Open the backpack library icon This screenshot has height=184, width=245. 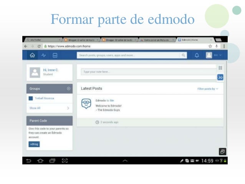(55, 55)
